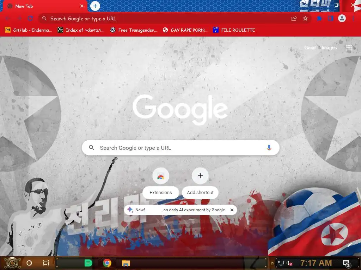Click the Chrome taskbar icon
Screen dimensions: 361x270
[x=107, y=263]
